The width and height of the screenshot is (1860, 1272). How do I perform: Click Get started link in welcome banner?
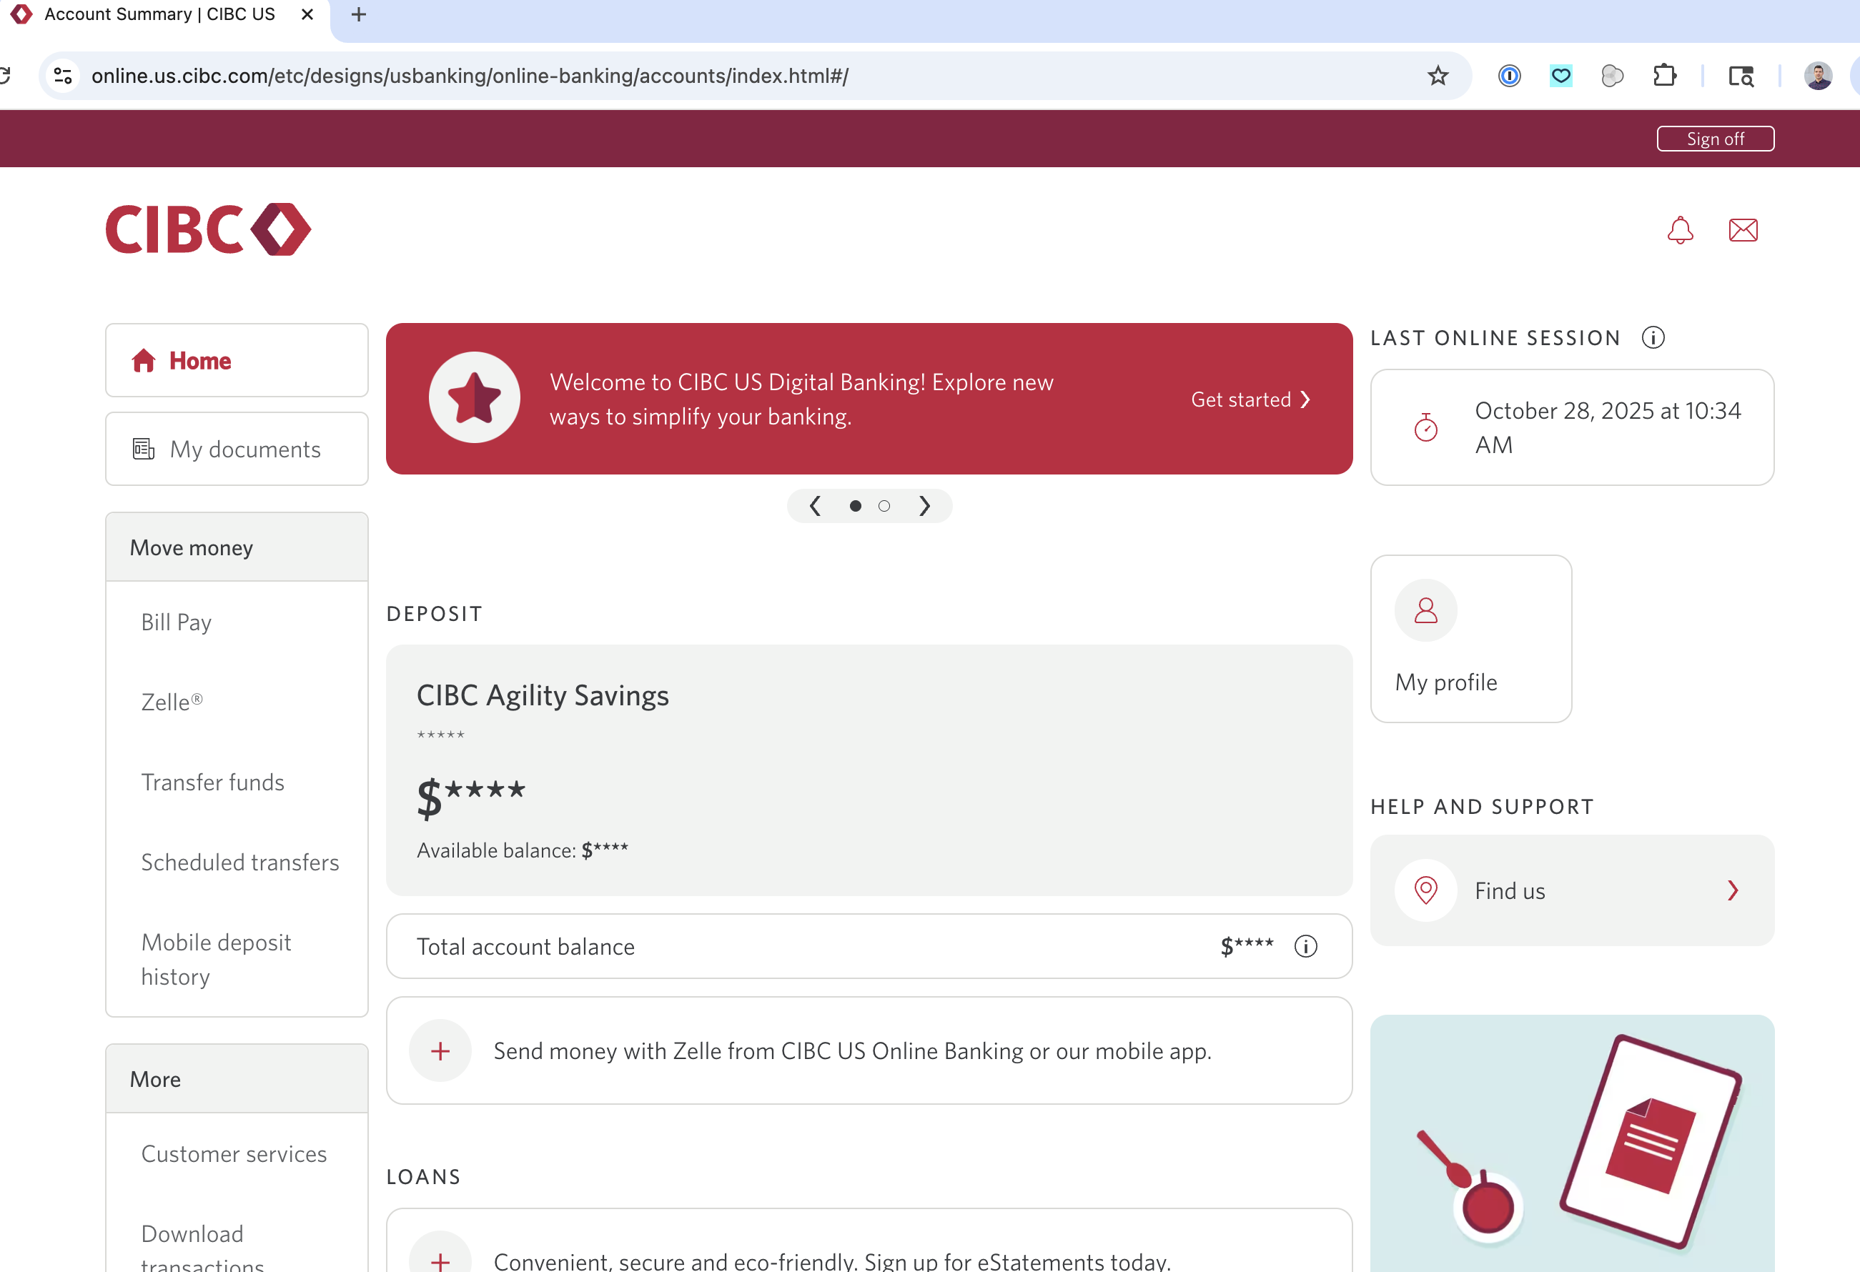click(x=1250, y=399)
